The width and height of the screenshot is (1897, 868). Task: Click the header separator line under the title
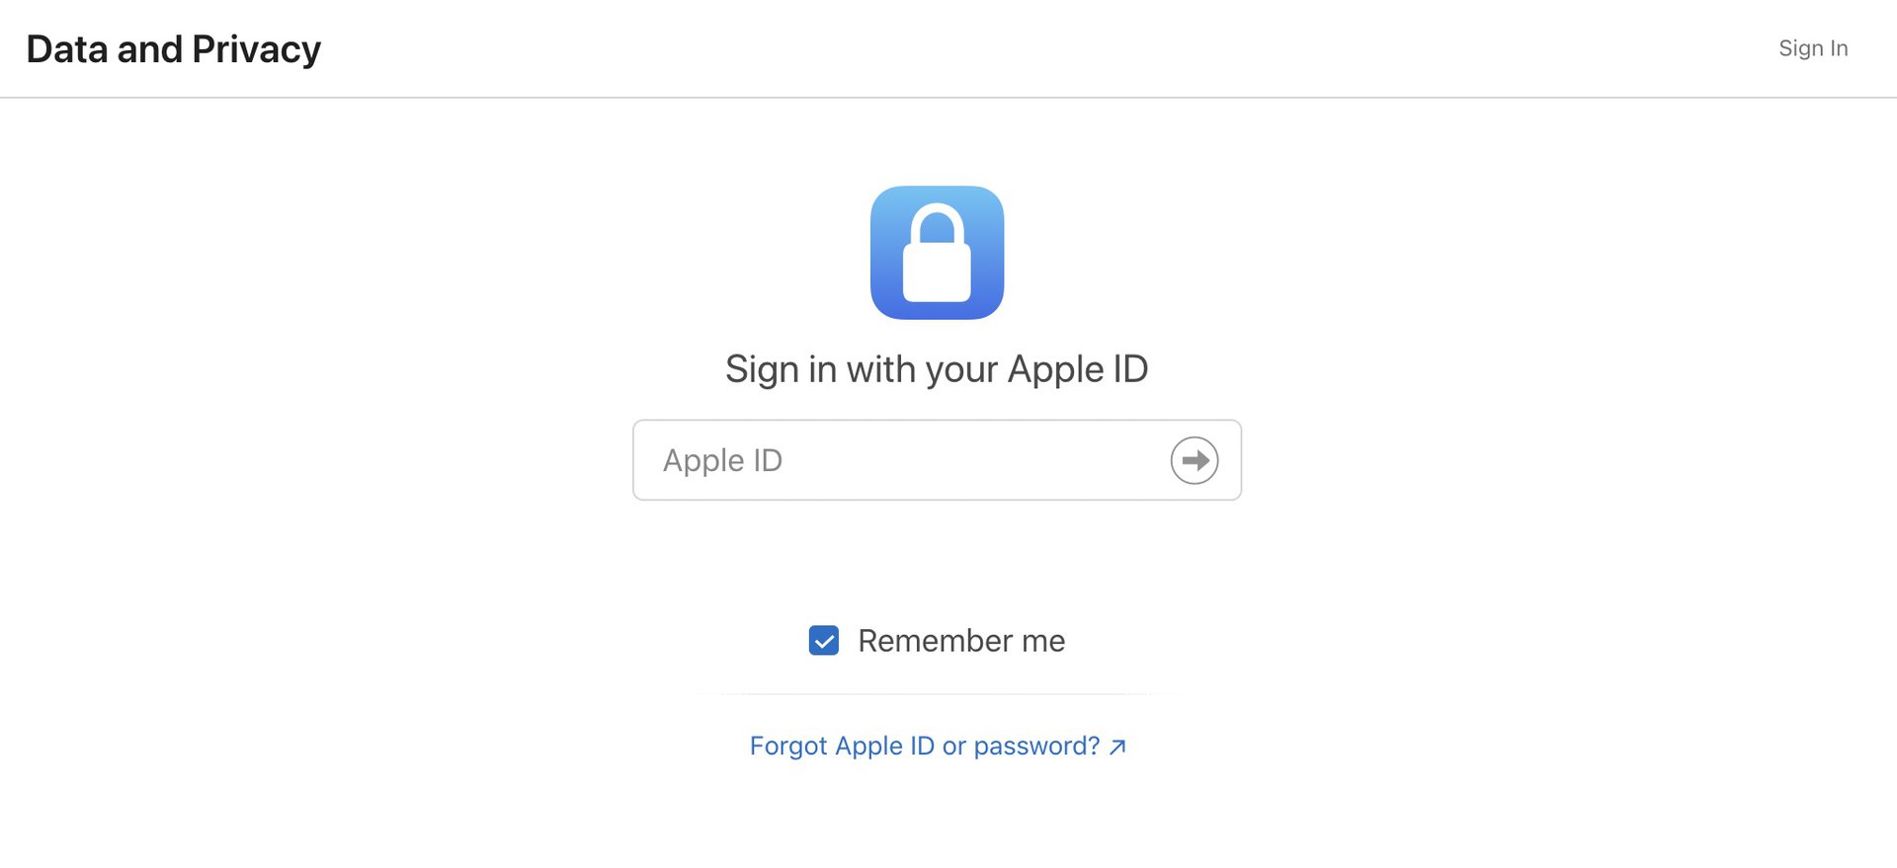click(948, 97)
